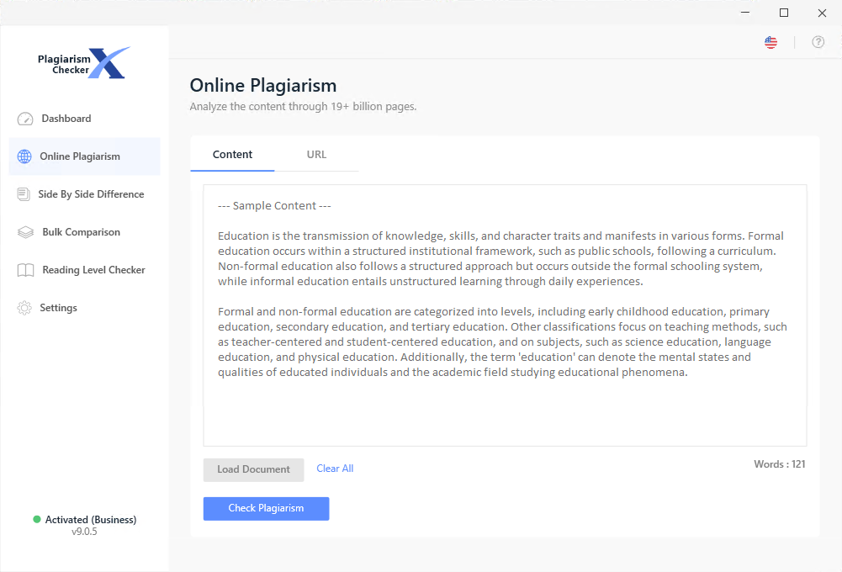Click inside the sample content text area

pyautogui.click(x=505, y=315)
